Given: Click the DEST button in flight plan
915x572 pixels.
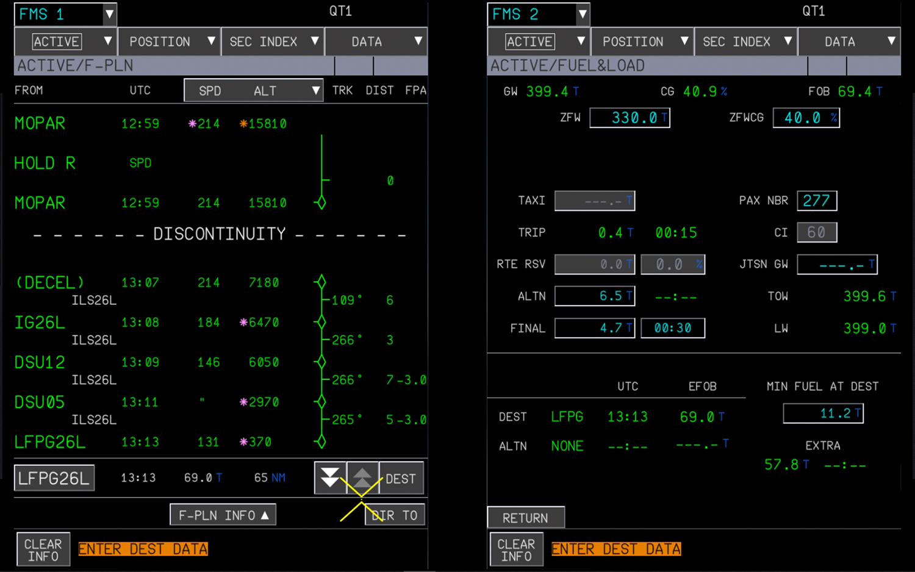Looking at the screenshot, I should pos(401,479).
